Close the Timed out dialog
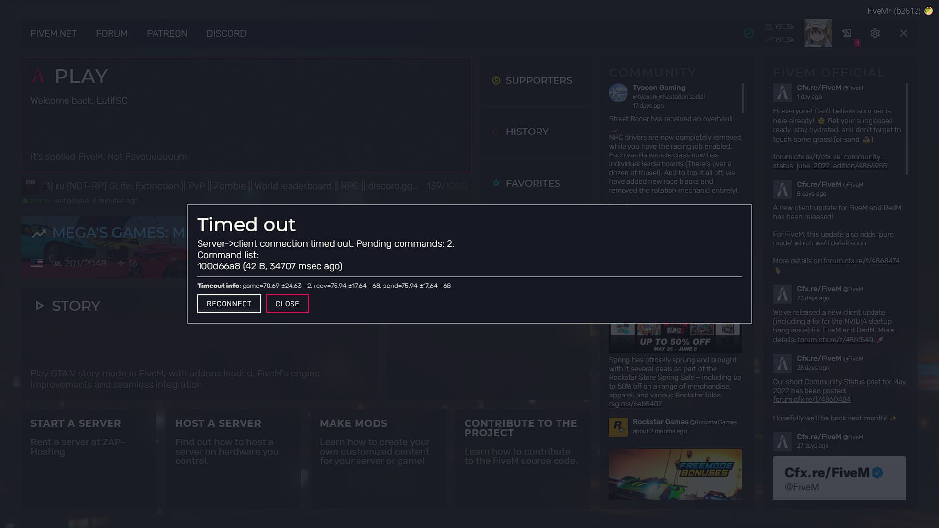Image resolution: width=939 pixels, height=528 pixels. coord(287,304)
